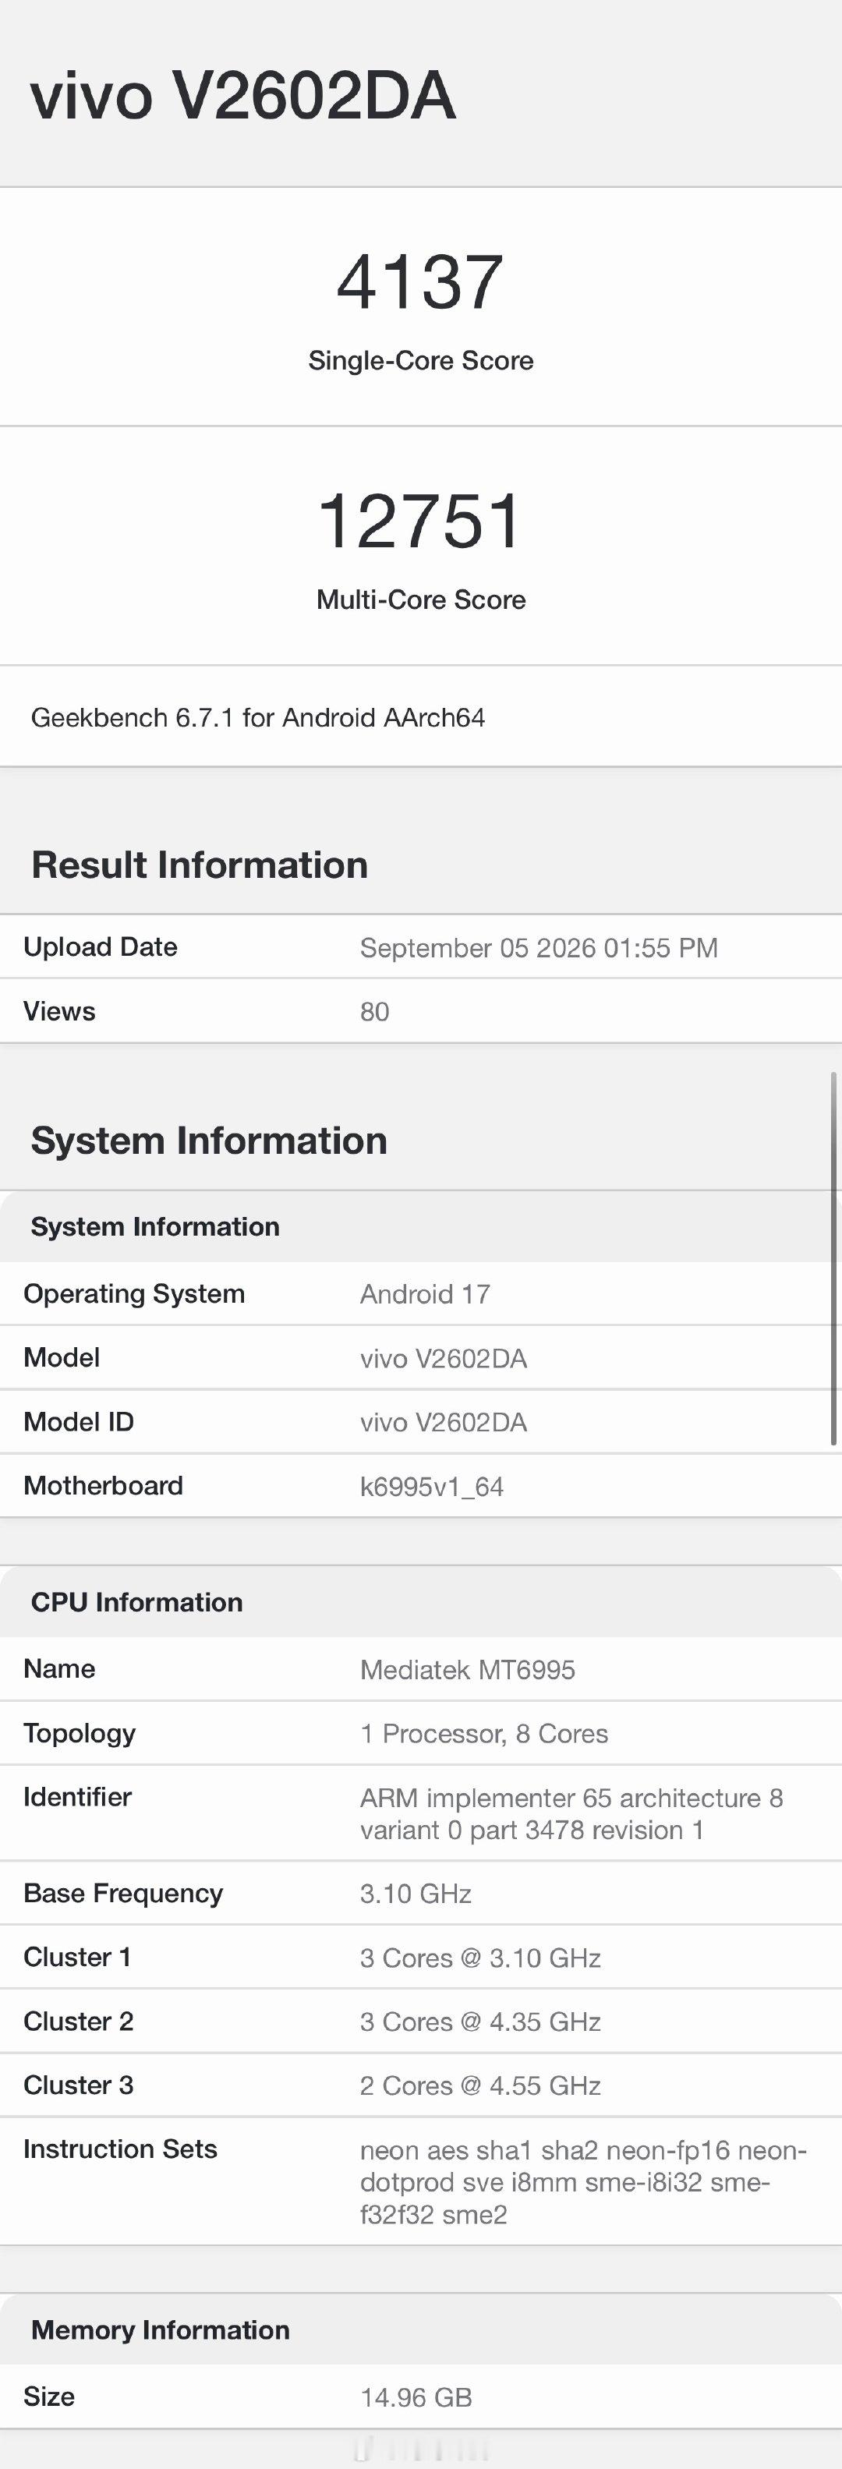Select the ARM implementer 65 identifier value

571,1813
